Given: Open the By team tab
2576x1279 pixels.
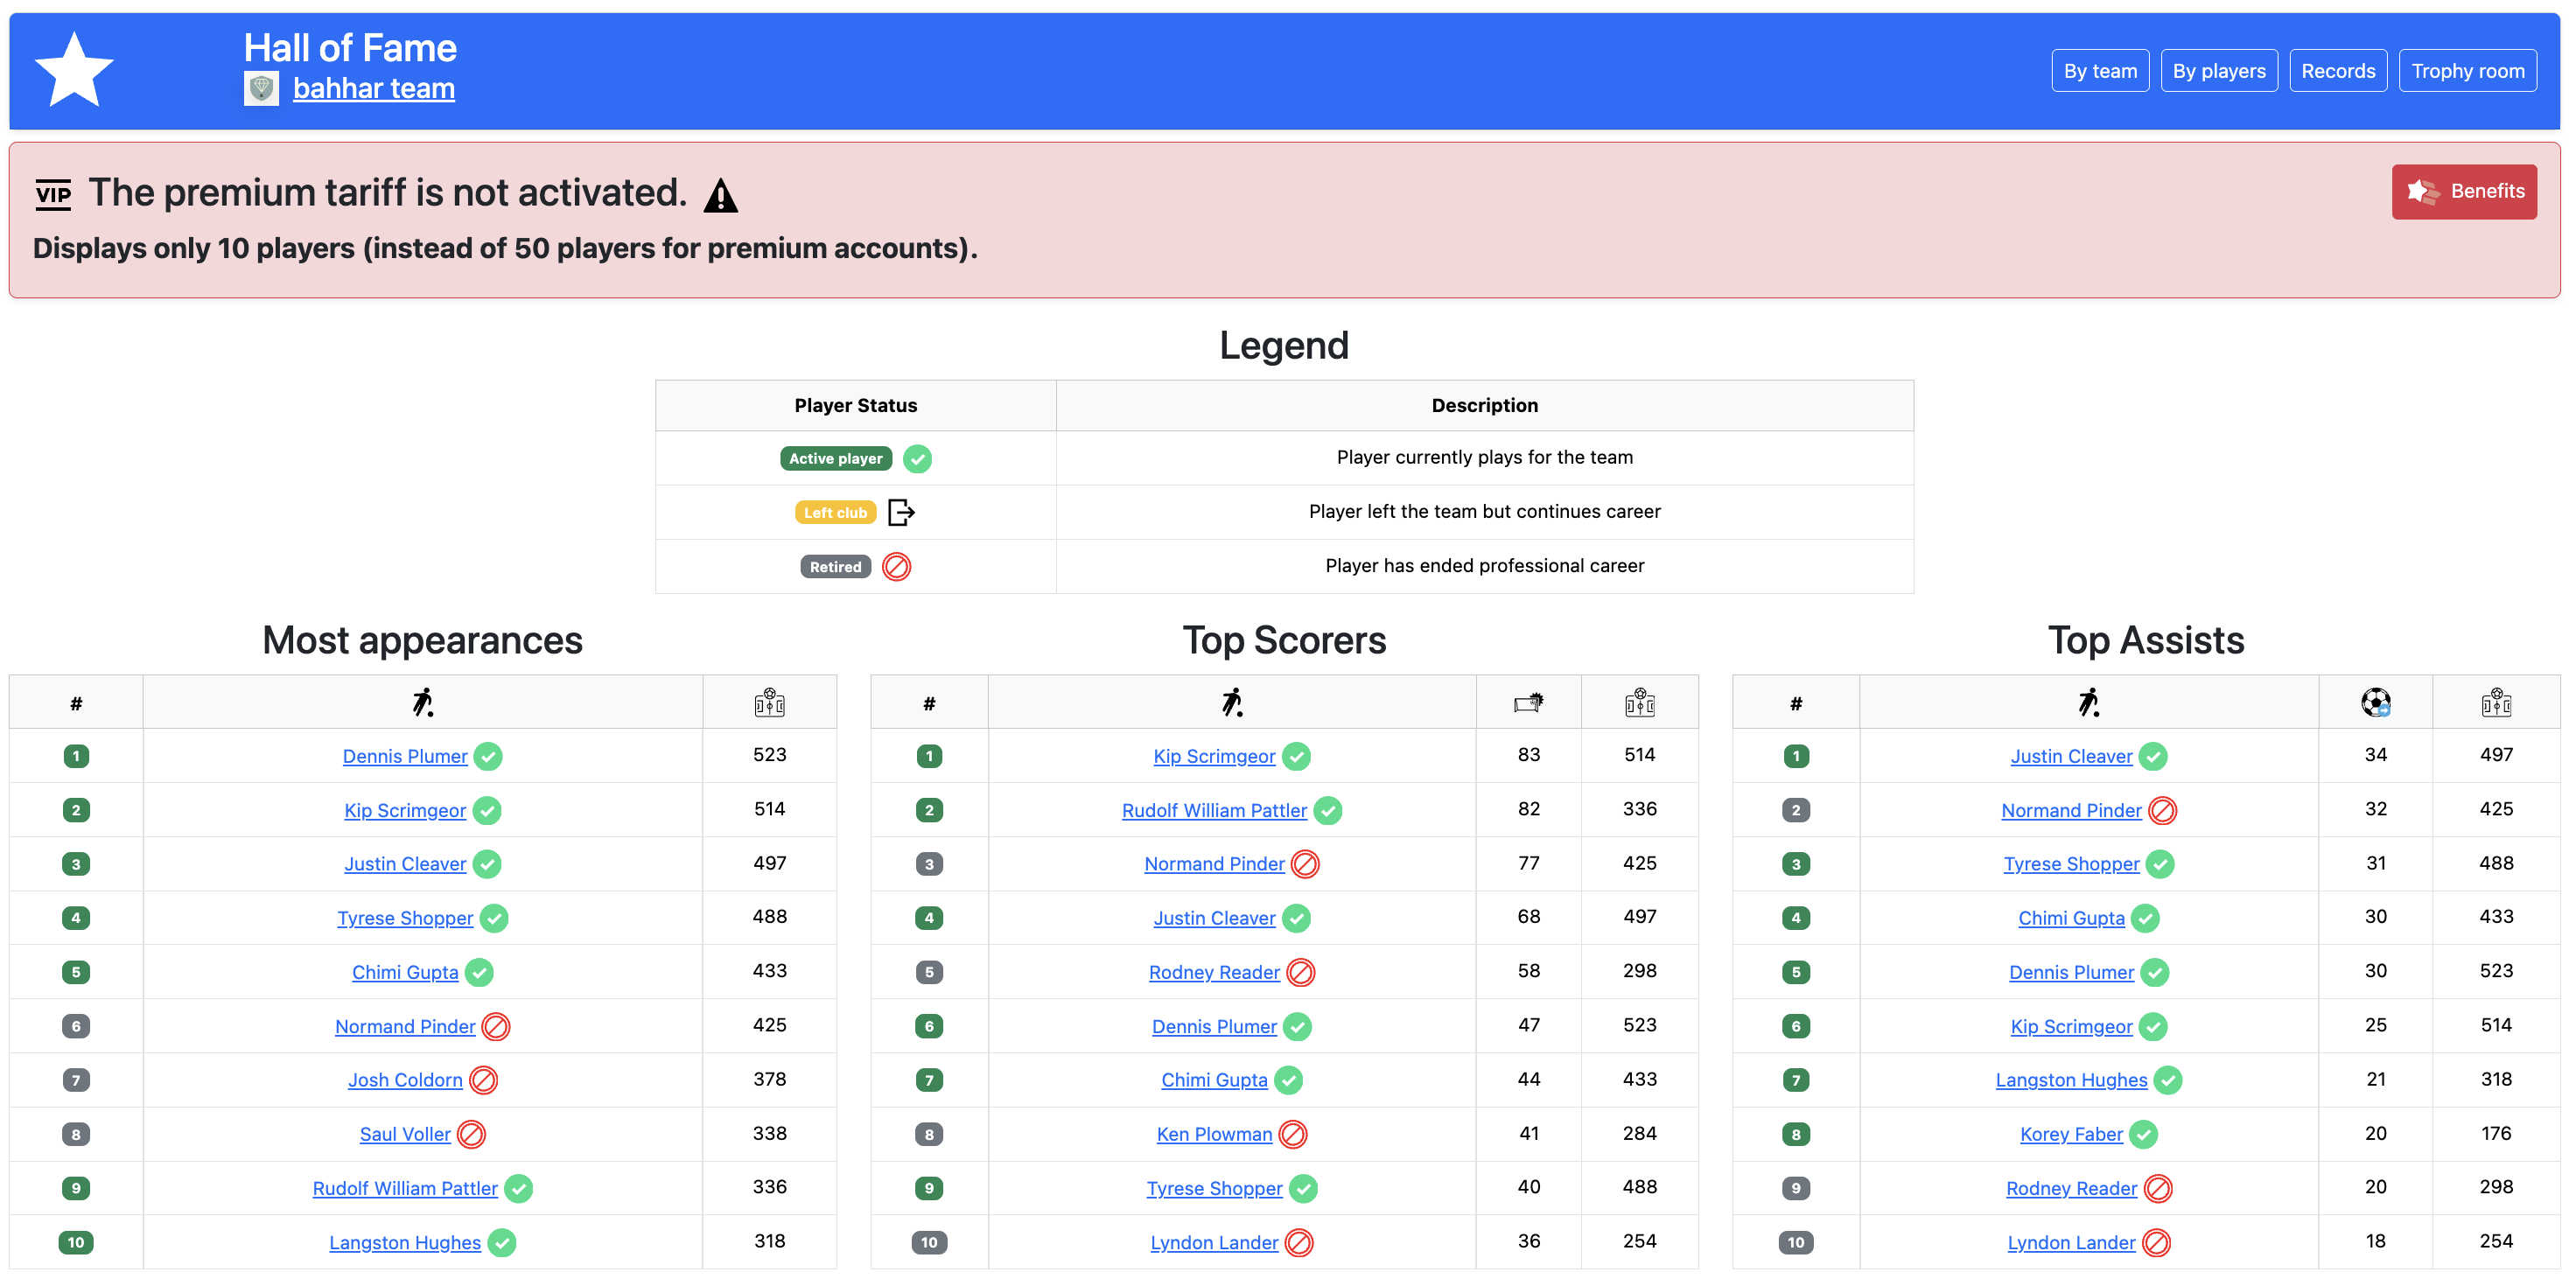Looking at the screenshot, I should (2100, 71).
